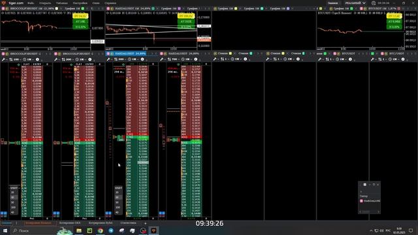Open wrench settings beside step 300 dropdown
The width and height of the screenshot is (418, 235).
tap(108, 59)
